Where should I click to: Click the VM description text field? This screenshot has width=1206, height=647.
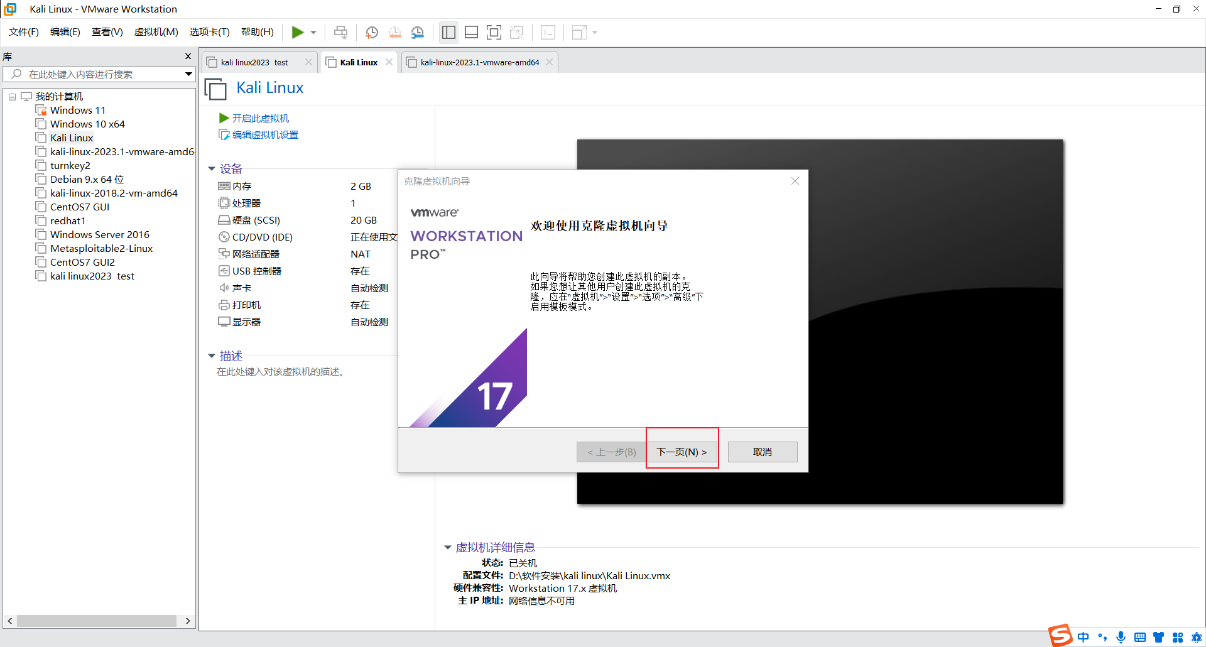tap(280, 372)
